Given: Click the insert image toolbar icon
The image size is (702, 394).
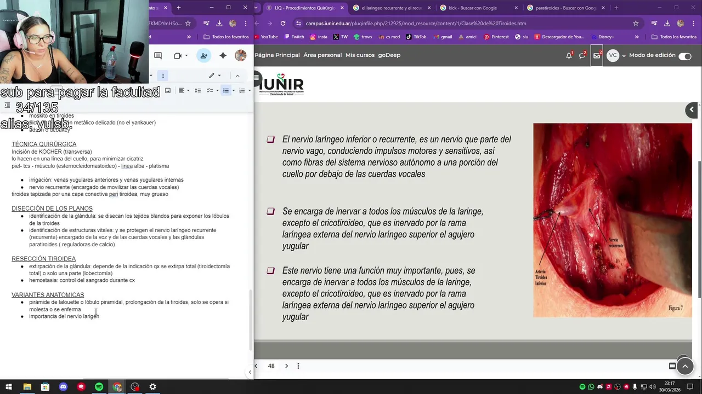Looking at the screenshot, I should (168, 90).
